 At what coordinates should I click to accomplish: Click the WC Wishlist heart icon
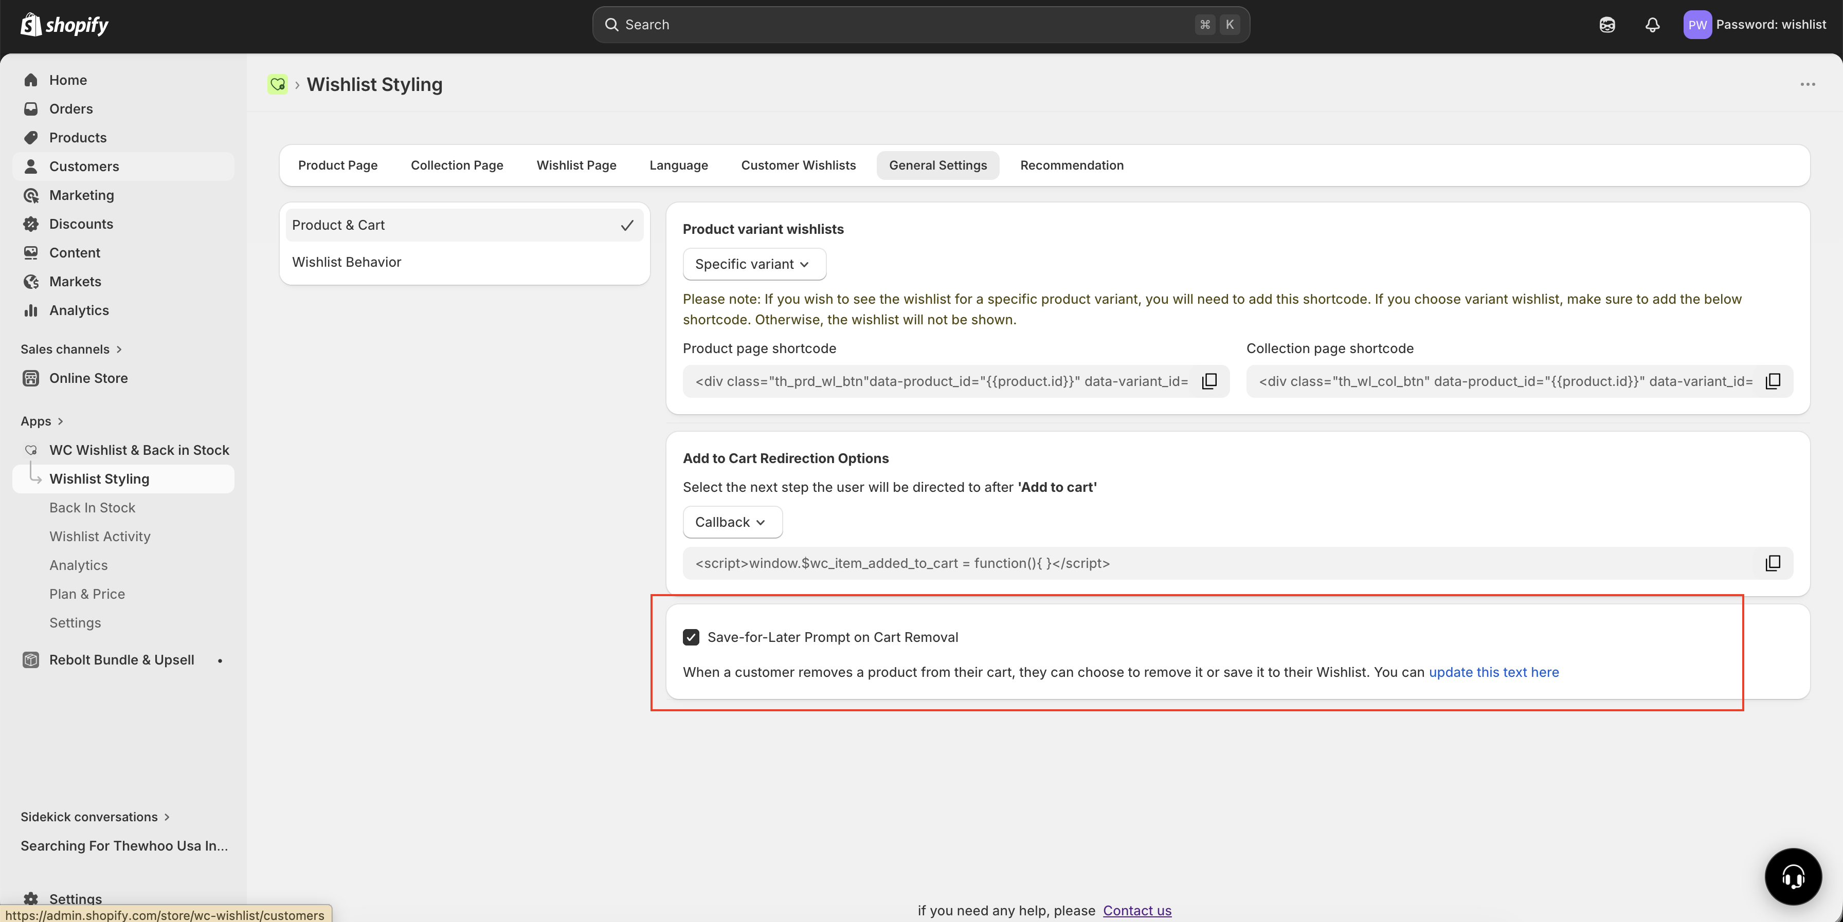[x=31, y=450]
